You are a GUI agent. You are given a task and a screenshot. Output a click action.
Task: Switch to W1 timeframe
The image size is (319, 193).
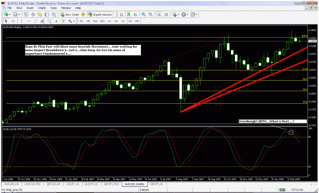click(x=130, y=21)
